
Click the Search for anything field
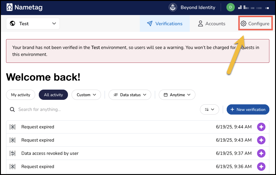tap(102, 109)
